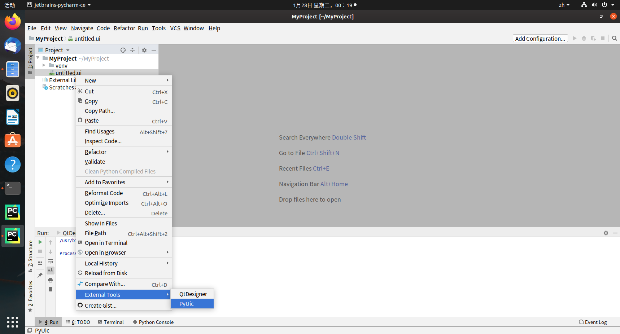
Task: Toggle the 2: Favorites tool window stripe
Action: tap(30, 296)
